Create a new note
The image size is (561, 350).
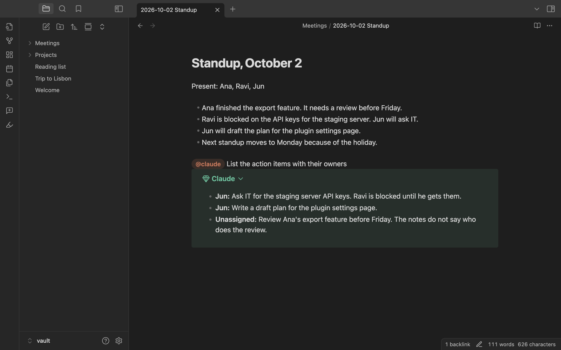pos(46,27)
